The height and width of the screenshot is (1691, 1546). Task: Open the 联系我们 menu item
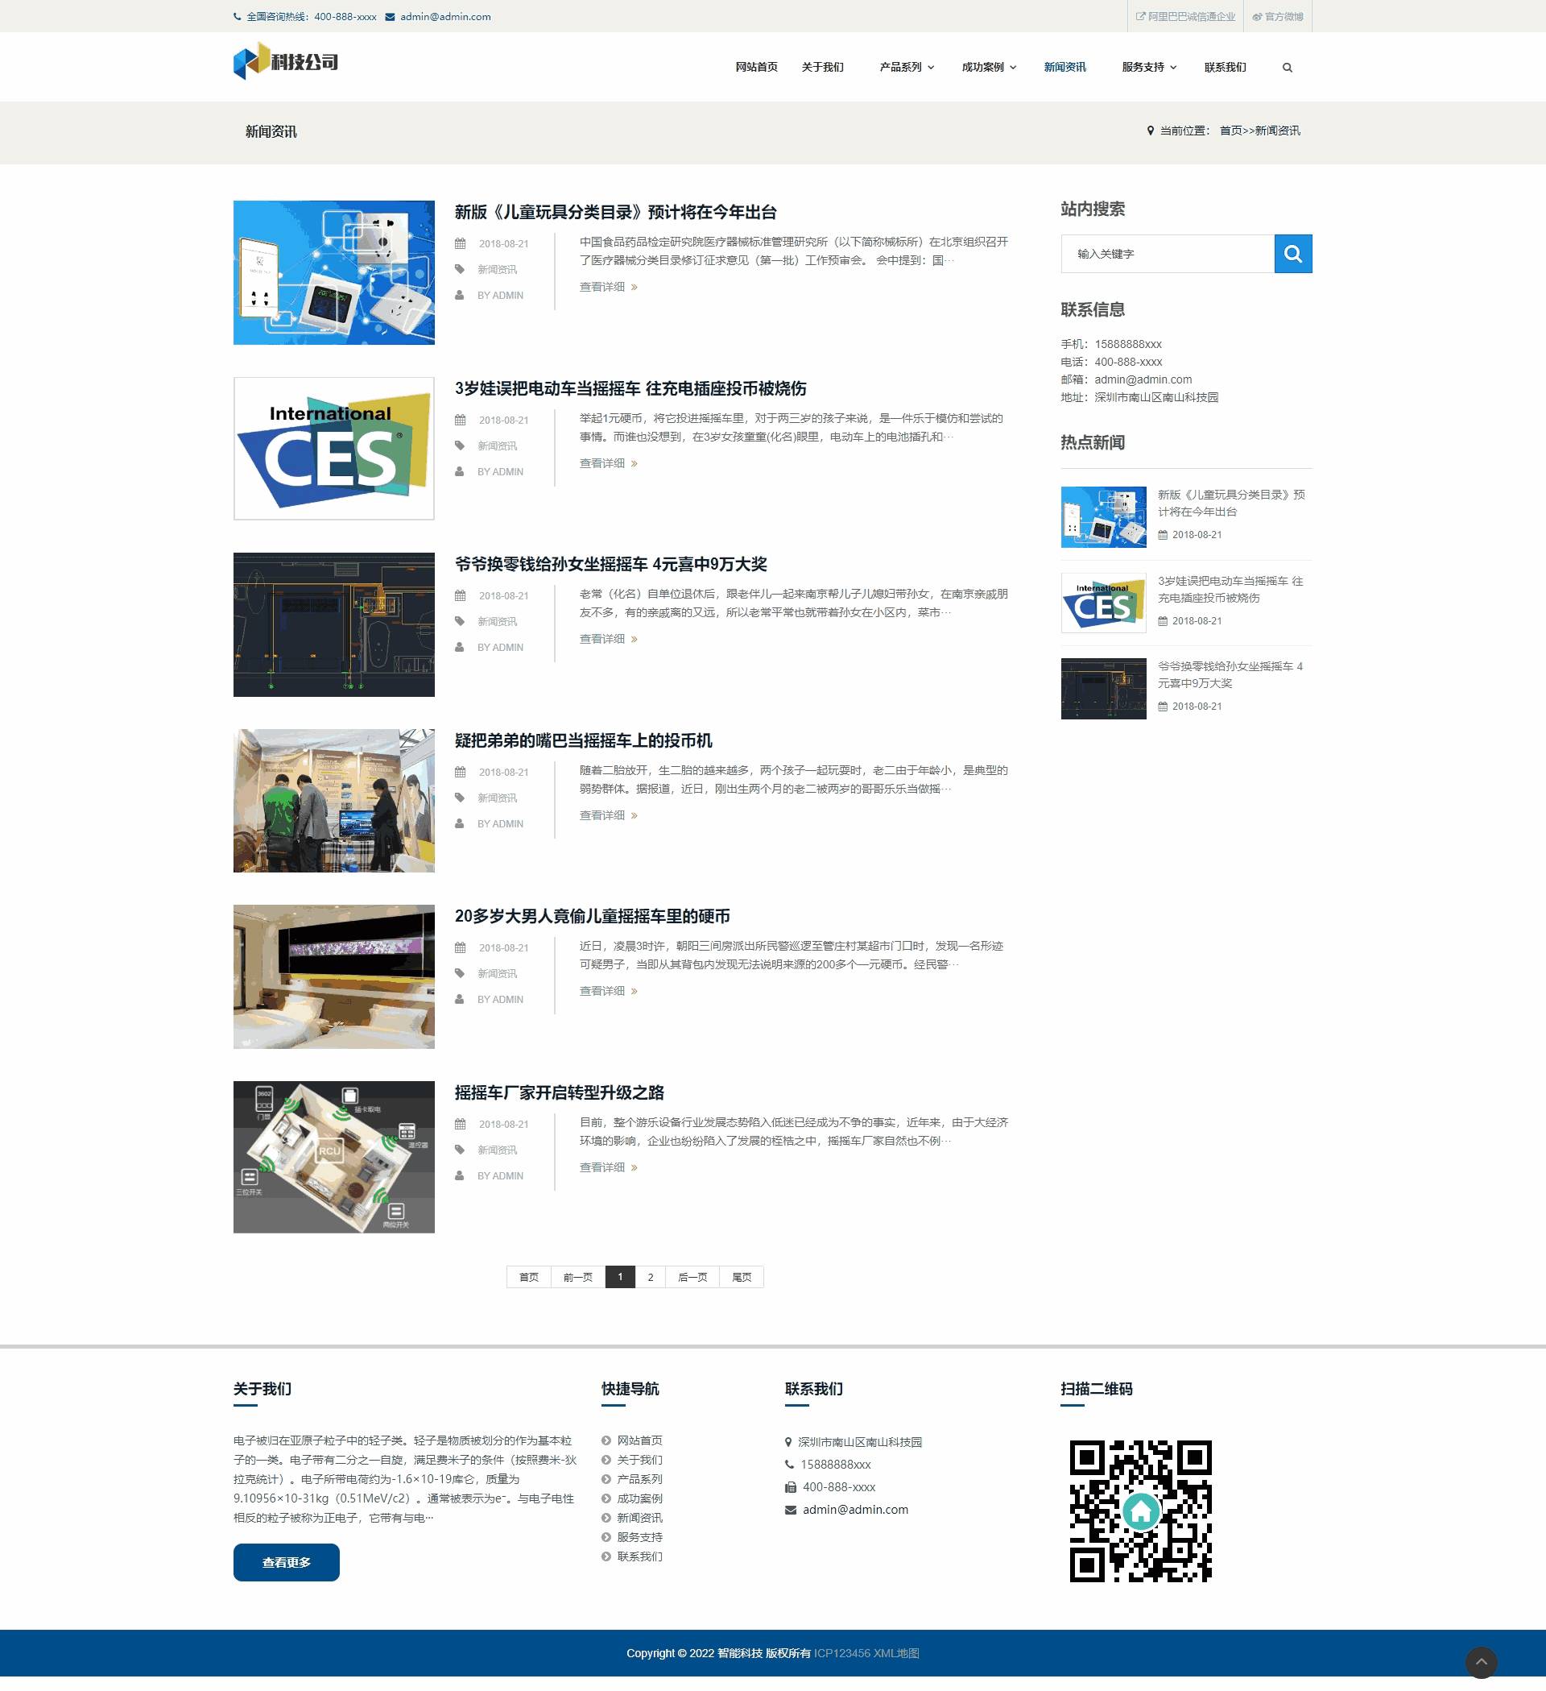1225,67
